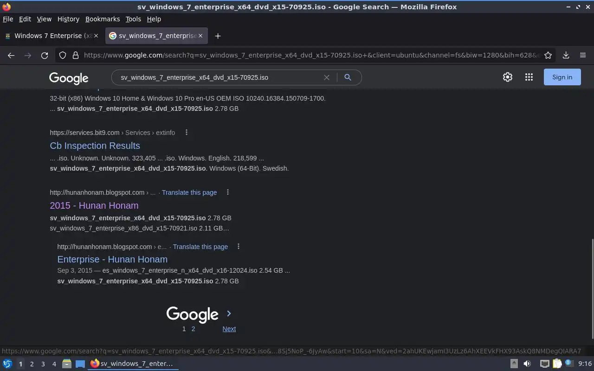
Task: Open the file manager in taskbar
Action: (67, 364)
